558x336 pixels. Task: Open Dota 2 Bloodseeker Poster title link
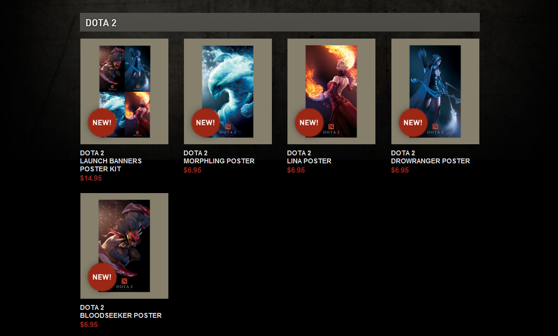pyautogui.click(x=121, y=312)
